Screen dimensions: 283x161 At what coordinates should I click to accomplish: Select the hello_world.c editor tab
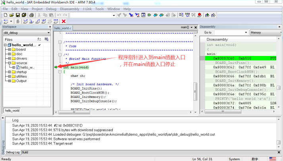(x=63, y=28)
